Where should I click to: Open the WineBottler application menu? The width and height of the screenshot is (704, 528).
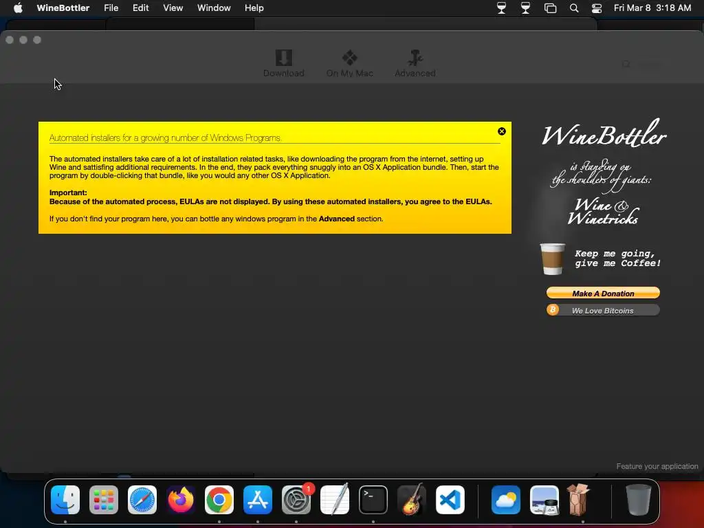tap(63, 8)
